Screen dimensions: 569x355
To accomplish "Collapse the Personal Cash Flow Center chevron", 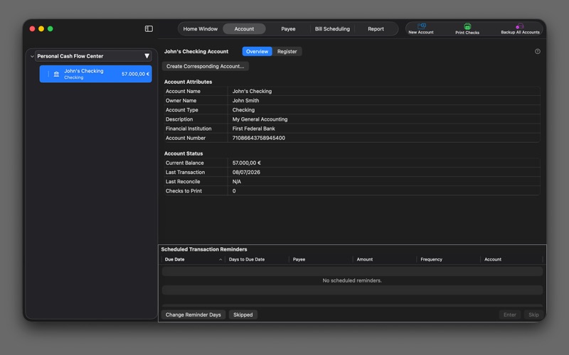I will coord(32,56).
